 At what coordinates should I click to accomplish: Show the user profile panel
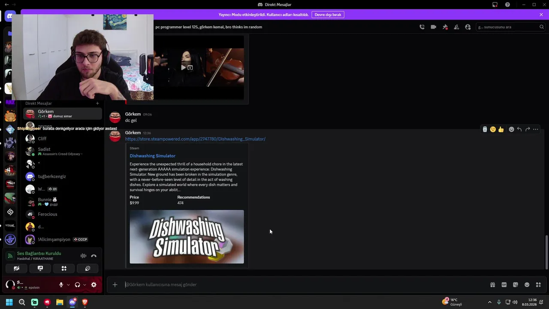click(x=468, y=27)
